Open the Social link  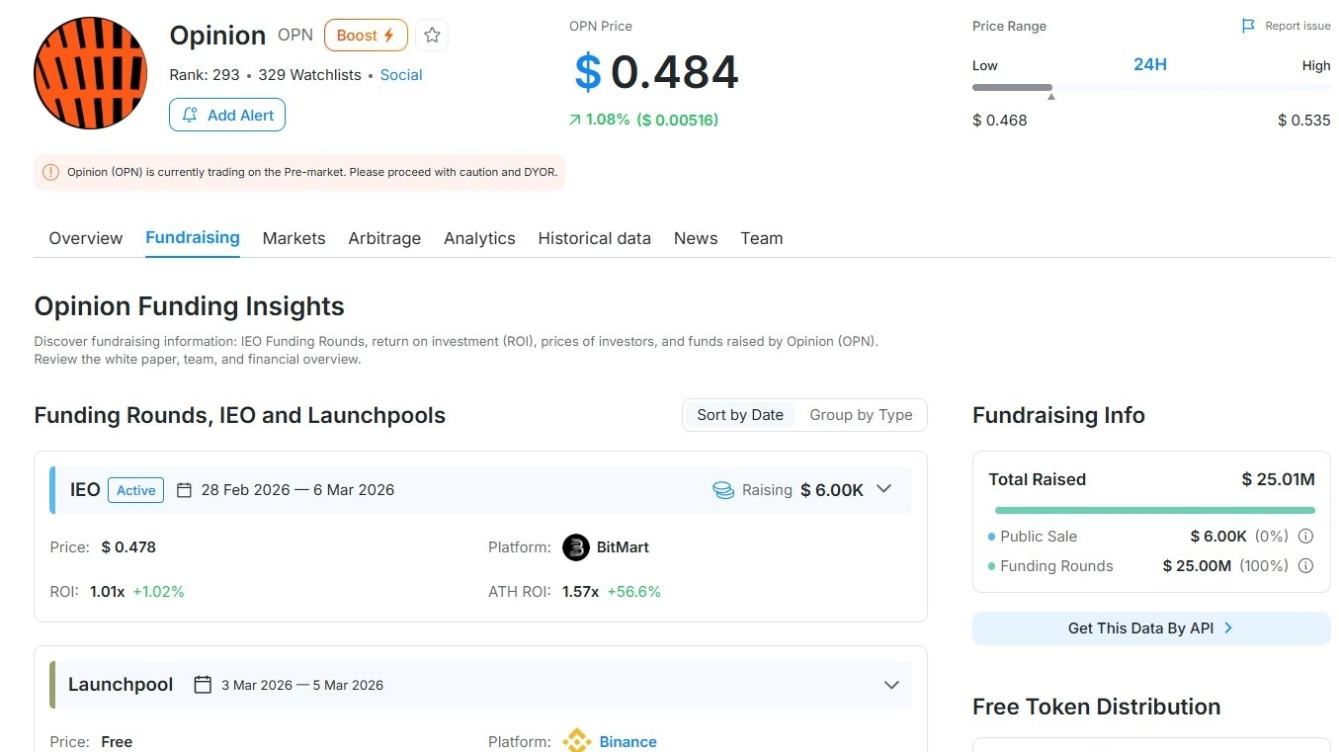401,75
